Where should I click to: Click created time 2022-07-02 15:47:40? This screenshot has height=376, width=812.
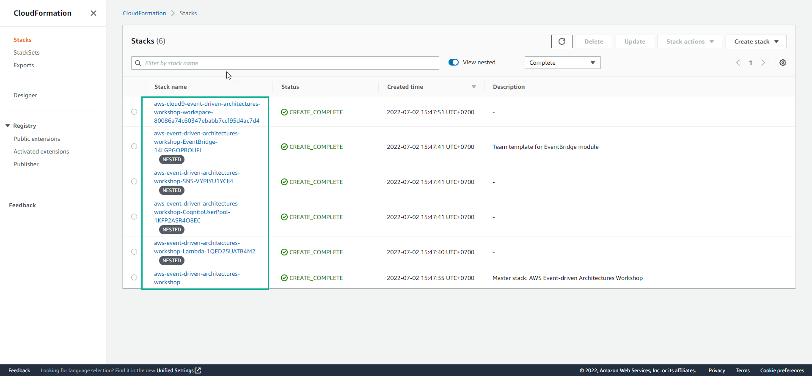[x=430, y=252]
